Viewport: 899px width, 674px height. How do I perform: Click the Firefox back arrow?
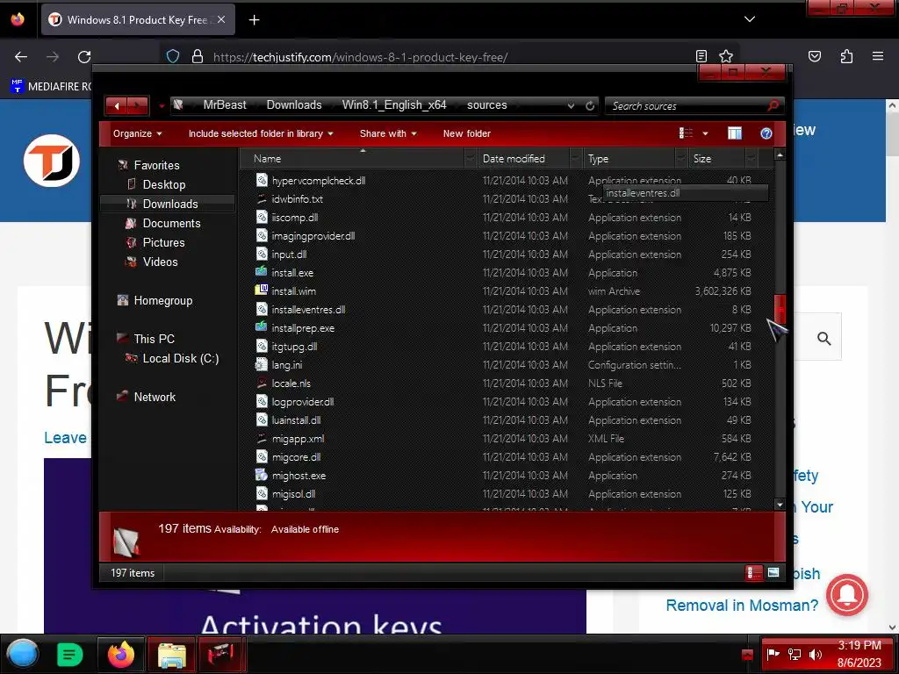click(x=21, y=57)
